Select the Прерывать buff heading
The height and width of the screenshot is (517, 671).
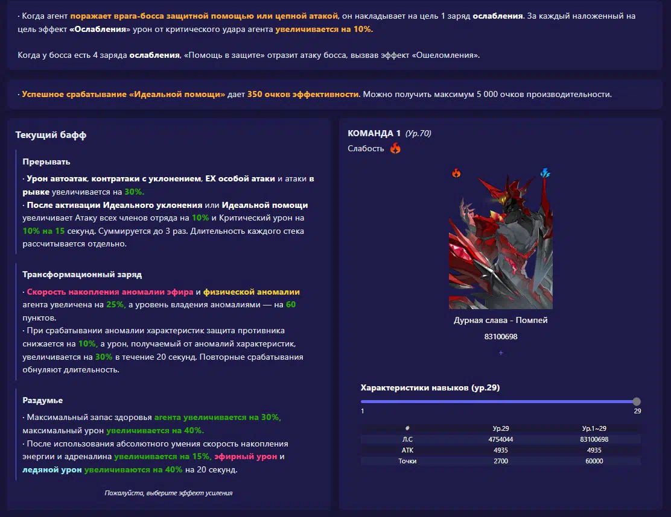coord(46,162)
